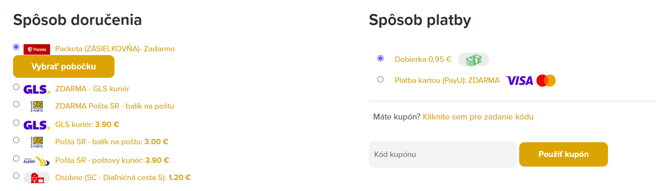Select Pošta SR poštový kuriér 3.90 € radio

[16, 158]
